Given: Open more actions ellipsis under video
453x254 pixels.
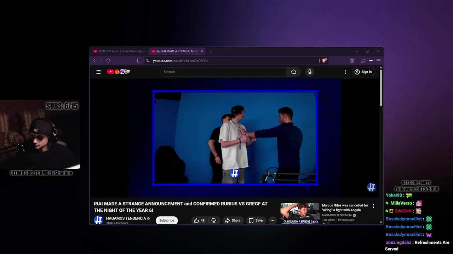Looking at the screenshot, I should click(273, 220).
